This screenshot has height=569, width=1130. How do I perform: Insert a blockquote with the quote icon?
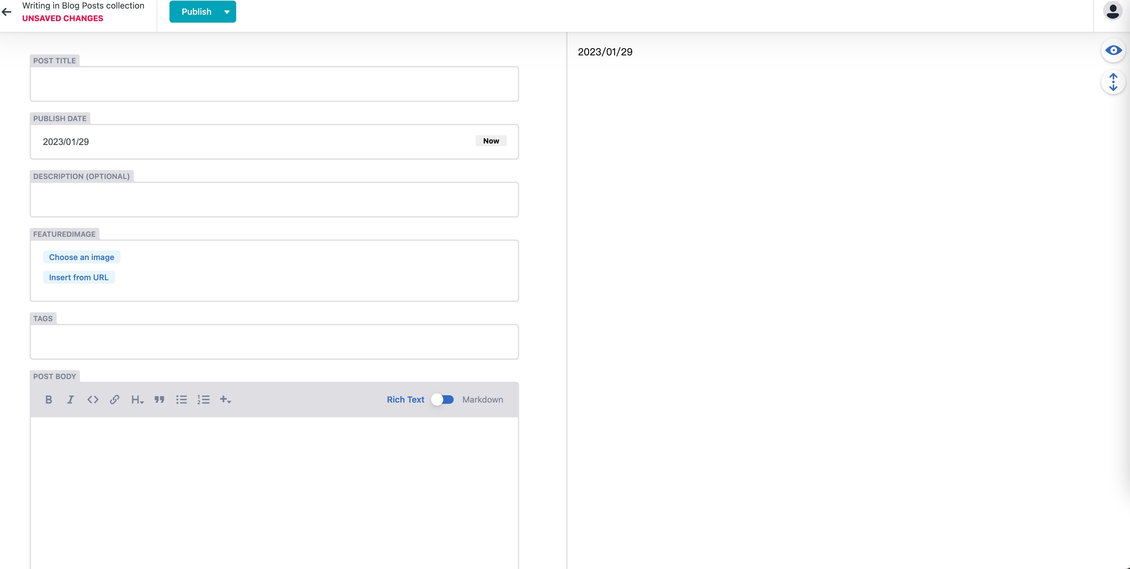pos(159,399)
